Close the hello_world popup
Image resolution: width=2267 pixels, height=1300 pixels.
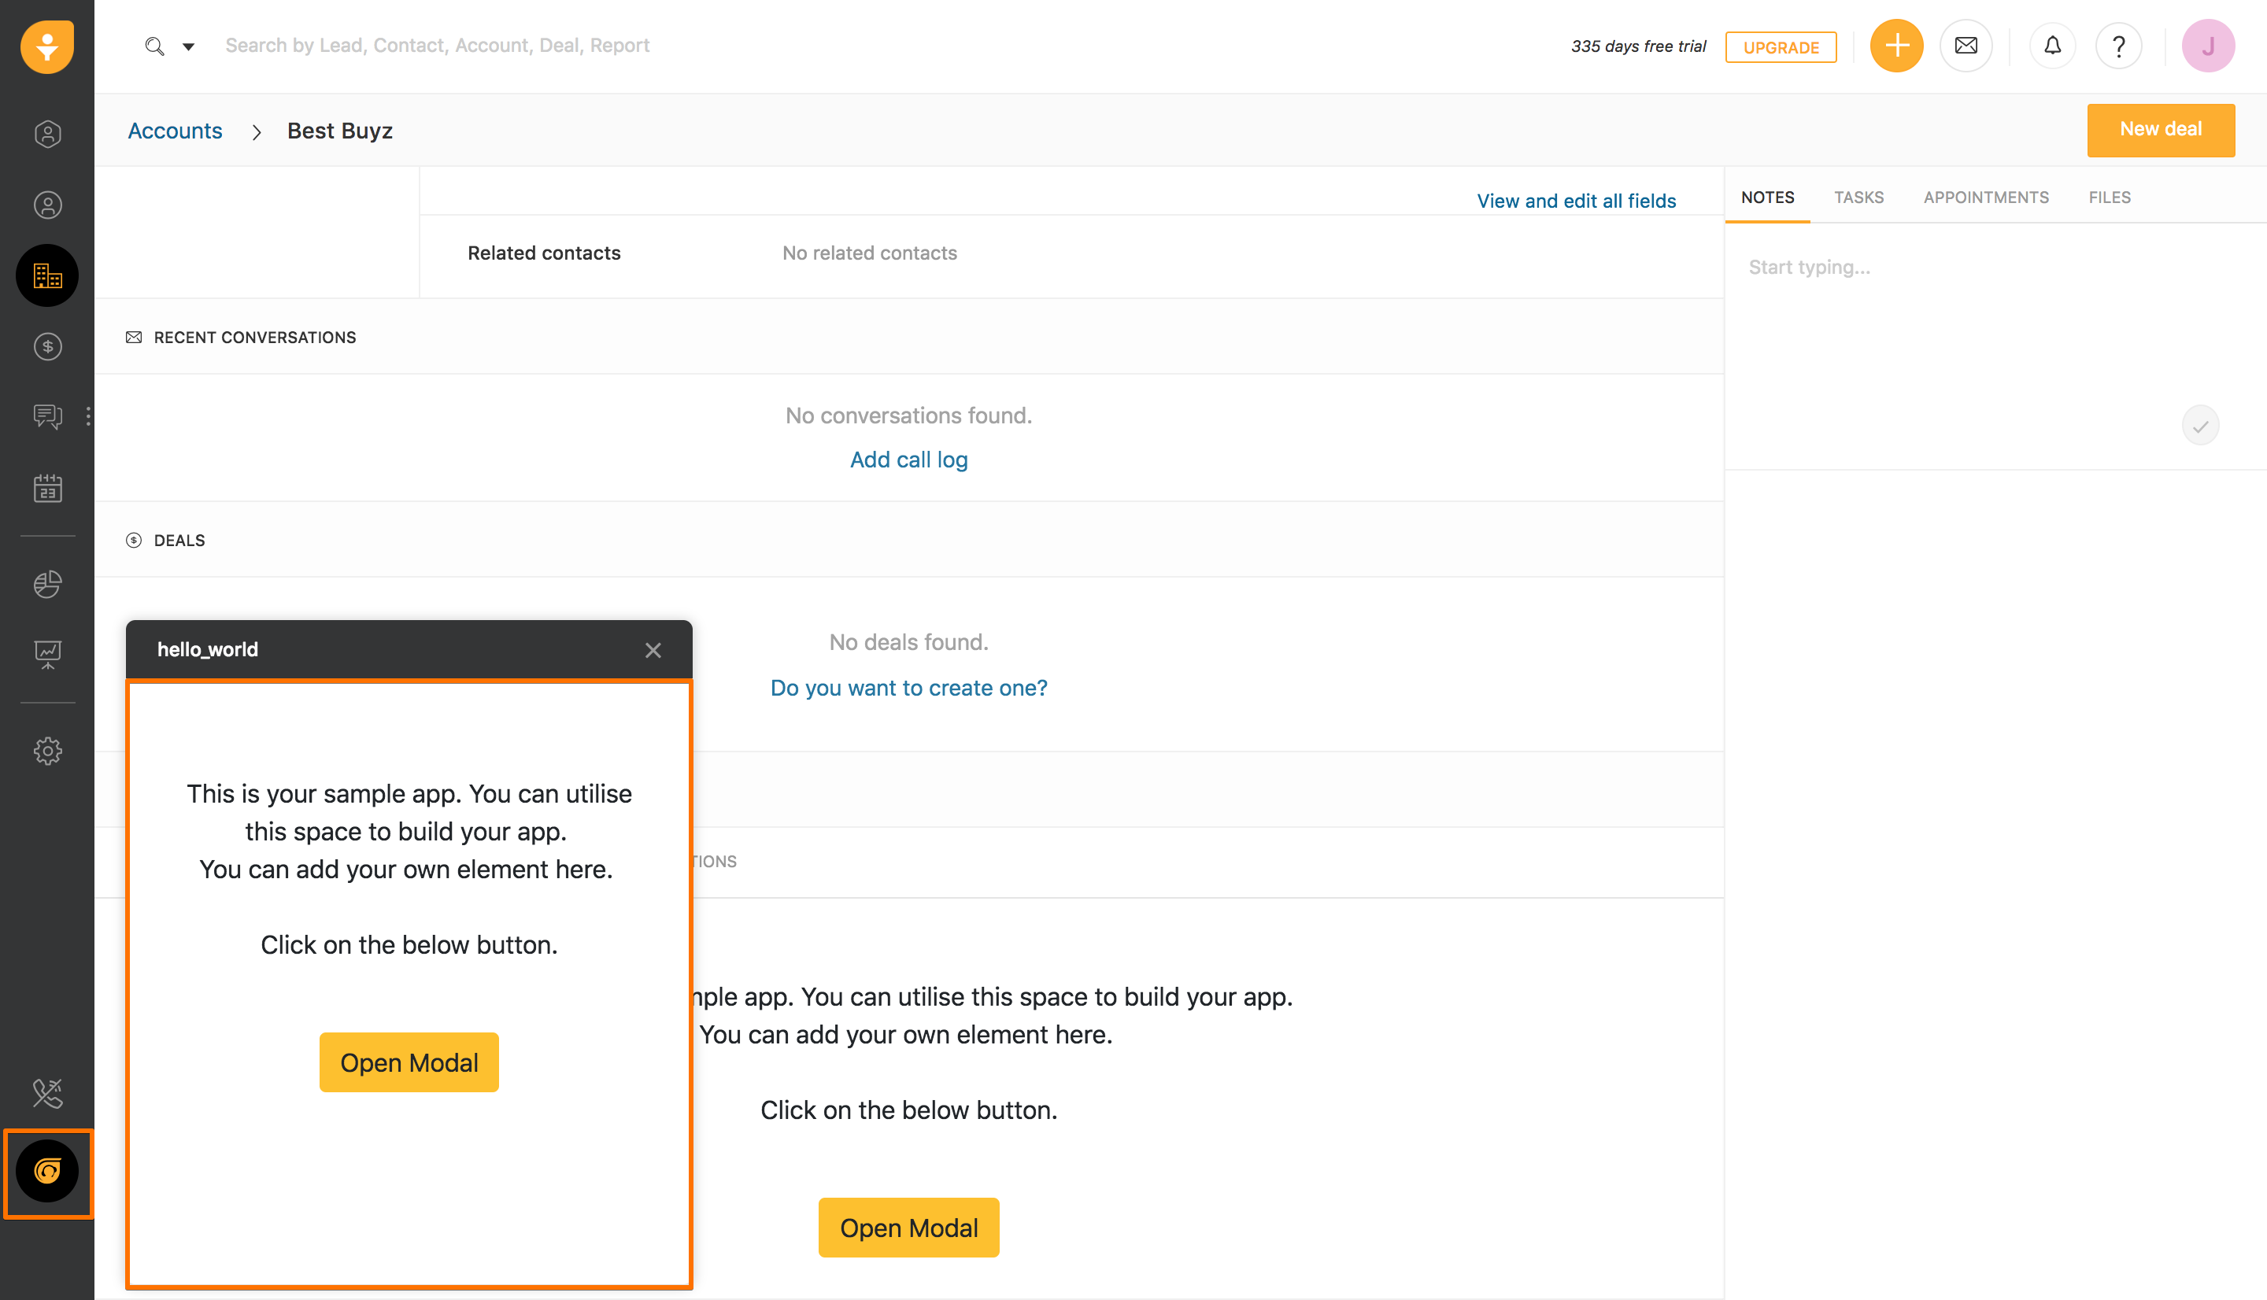coord(653,650)
